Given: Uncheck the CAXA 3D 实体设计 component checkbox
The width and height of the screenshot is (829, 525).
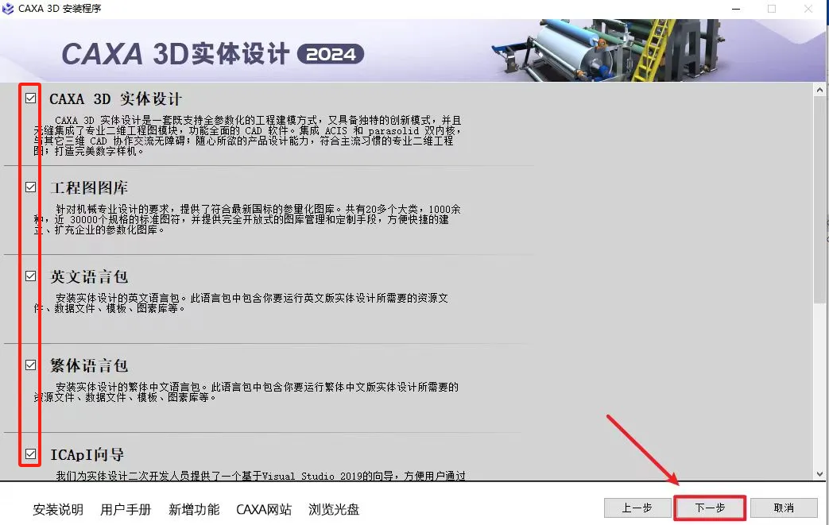Looking at the screenshot, I should tap(31, 98).
